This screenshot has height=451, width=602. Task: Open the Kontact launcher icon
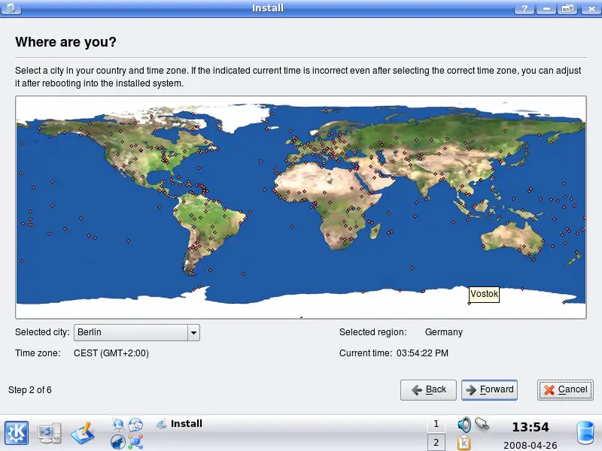point(135,425)
